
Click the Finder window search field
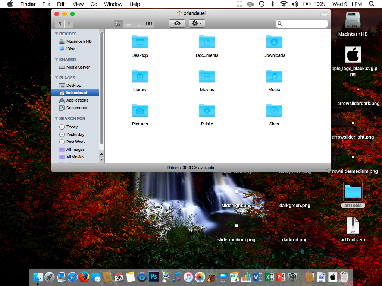point(301,23)
